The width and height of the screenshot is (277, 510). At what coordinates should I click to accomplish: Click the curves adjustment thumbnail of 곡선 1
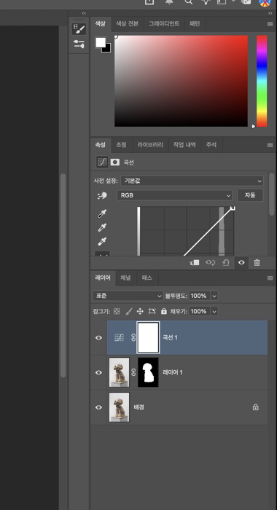(119, 337)
